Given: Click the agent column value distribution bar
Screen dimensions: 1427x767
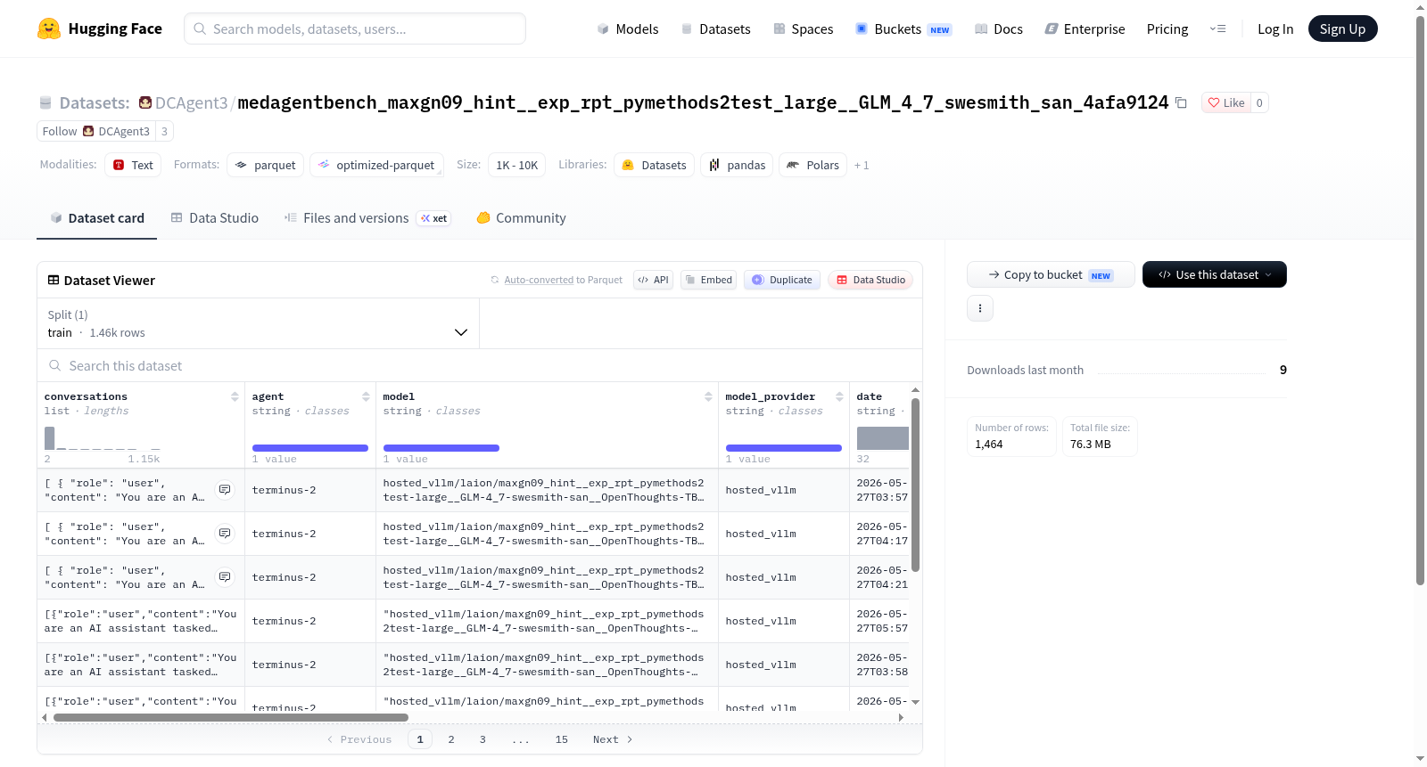Looking at the screenshot, I should tap(310, 447).
